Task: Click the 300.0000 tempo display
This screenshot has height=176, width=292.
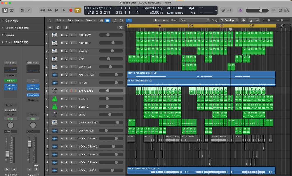Action: 175,8
